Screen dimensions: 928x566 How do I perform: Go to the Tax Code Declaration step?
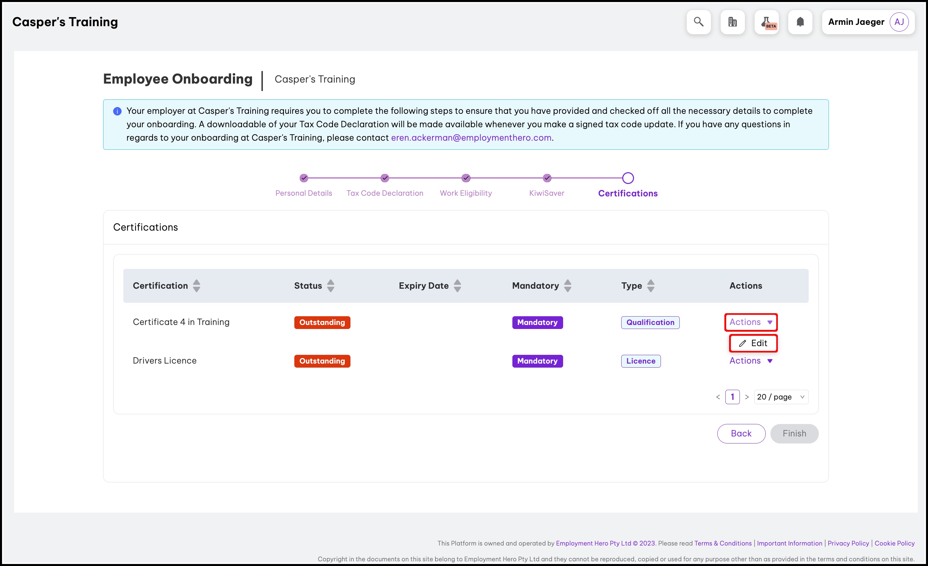pyautogui.click(x=384, y=193)
